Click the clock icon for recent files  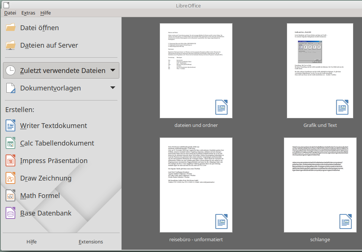tap(10, 70)
